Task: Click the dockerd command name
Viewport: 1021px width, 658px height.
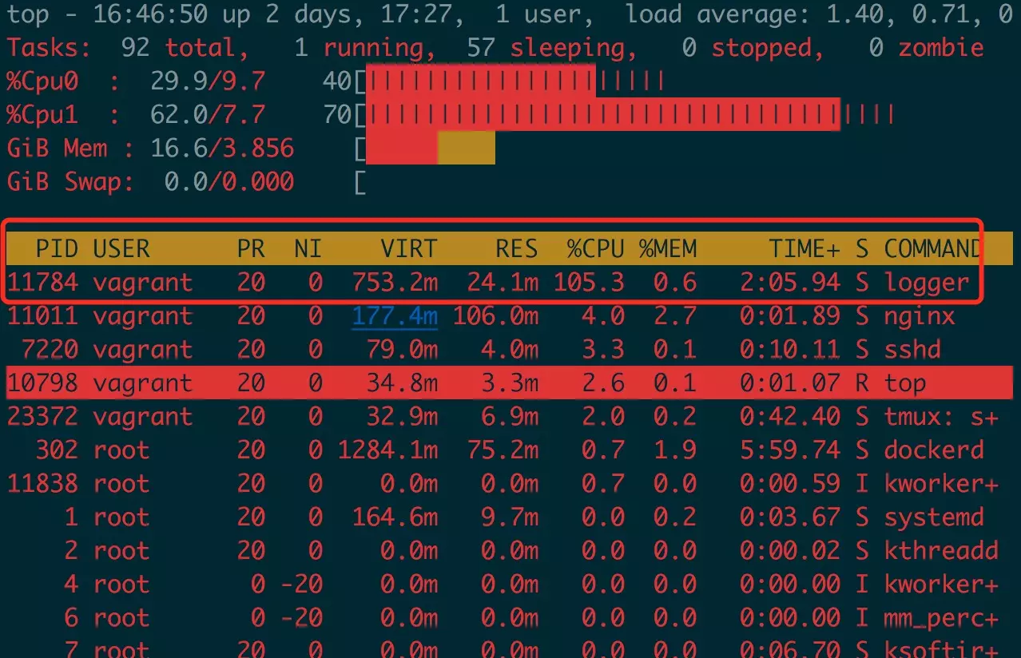Action: (934, 450)
